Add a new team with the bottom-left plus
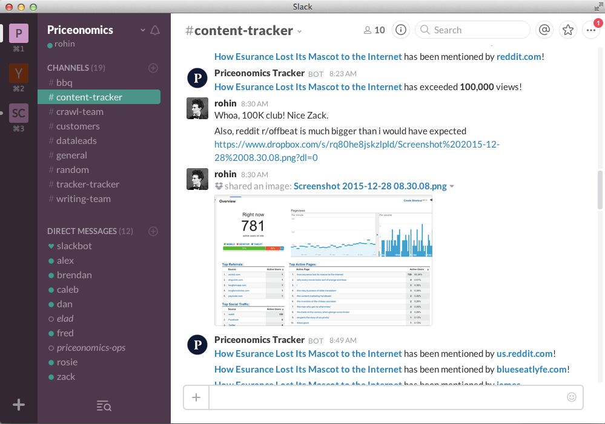Image resolution: width=605 pixels, height=424 pixels. [x=18, y=404]
